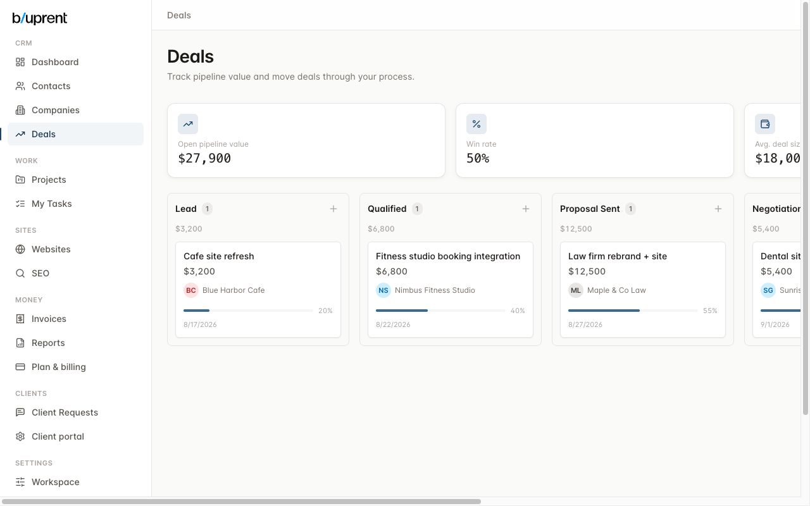Open Law firm rebrand + site deal
Viewport: 810px width, 506px height.
click(x=643, y=290)
